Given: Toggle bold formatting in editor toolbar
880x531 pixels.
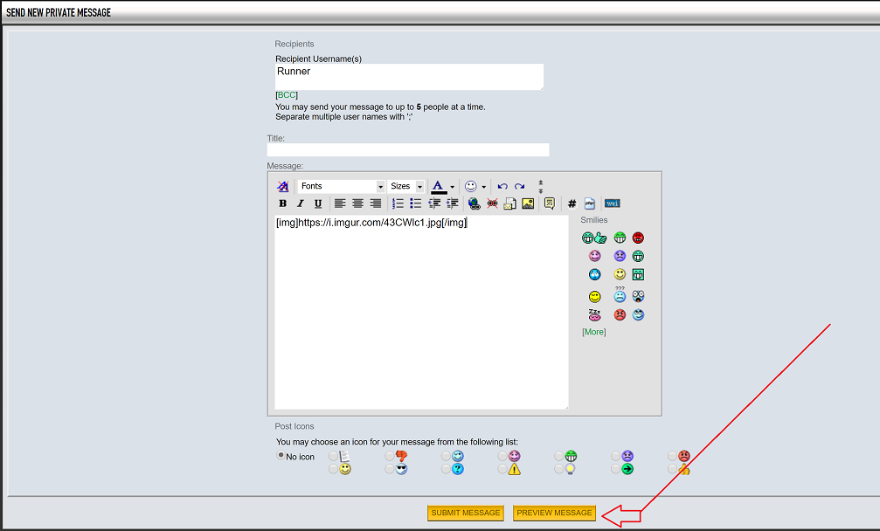Looking at the screenshot, I should click(x=282, y=203).
